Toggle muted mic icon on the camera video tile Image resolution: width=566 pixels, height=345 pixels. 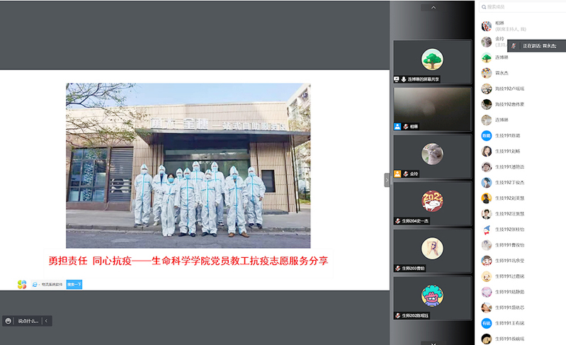406,126
